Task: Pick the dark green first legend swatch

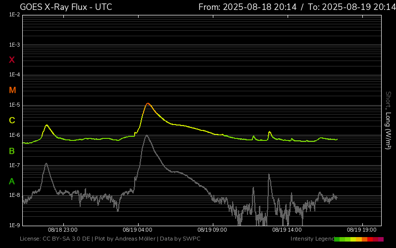Action: coord(337,240)
